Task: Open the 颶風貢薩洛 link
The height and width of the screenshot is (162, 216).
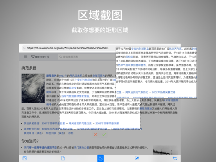Action: click(x=146, y=108)
